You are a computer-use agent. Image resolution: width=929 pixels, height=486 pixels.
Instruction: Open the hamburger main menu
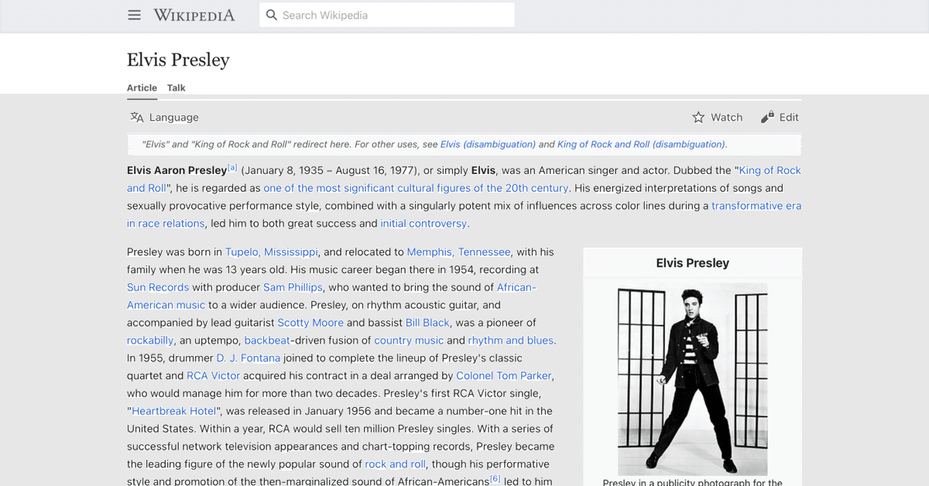tap(134, 15)
